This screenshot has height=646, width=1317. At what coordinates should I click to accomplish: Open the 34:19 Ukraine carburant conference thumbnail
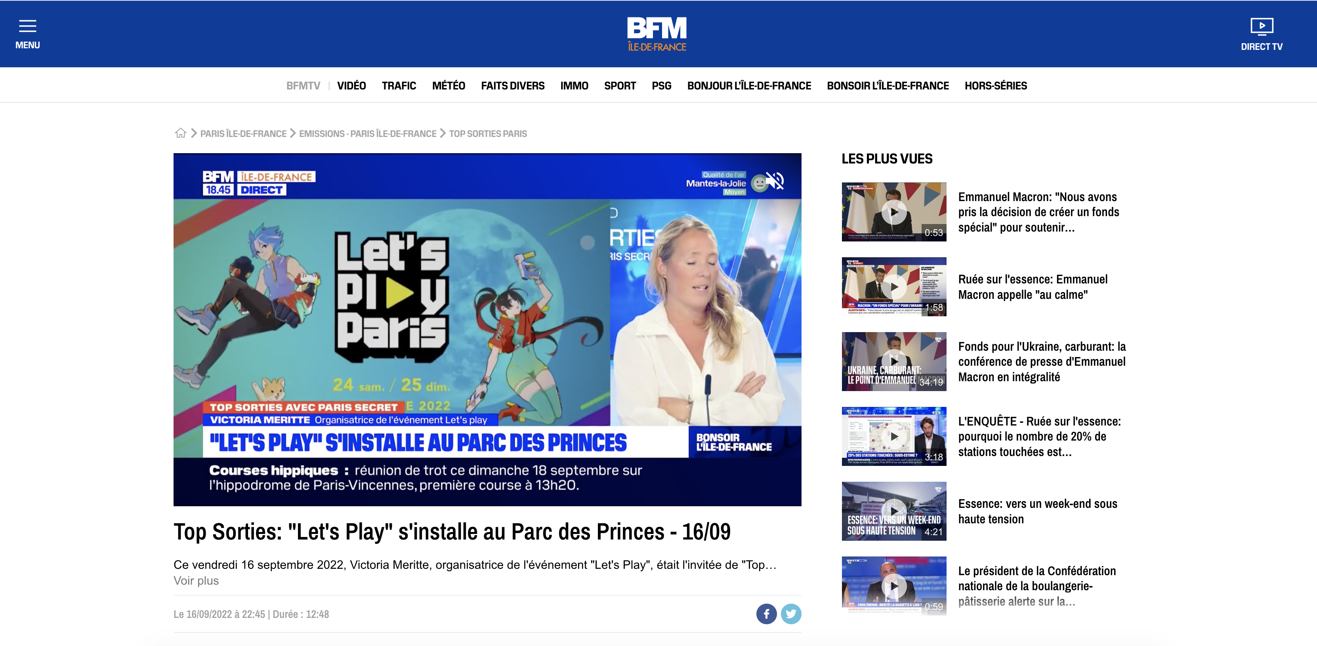(x=894, y=361)
